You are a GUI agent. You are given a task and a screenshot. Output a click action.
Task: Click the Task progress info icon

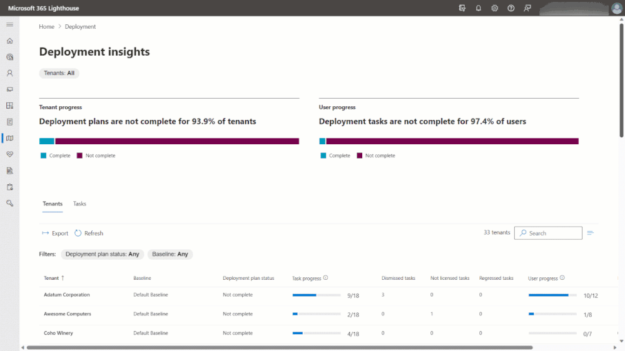(x=326, y=278)
